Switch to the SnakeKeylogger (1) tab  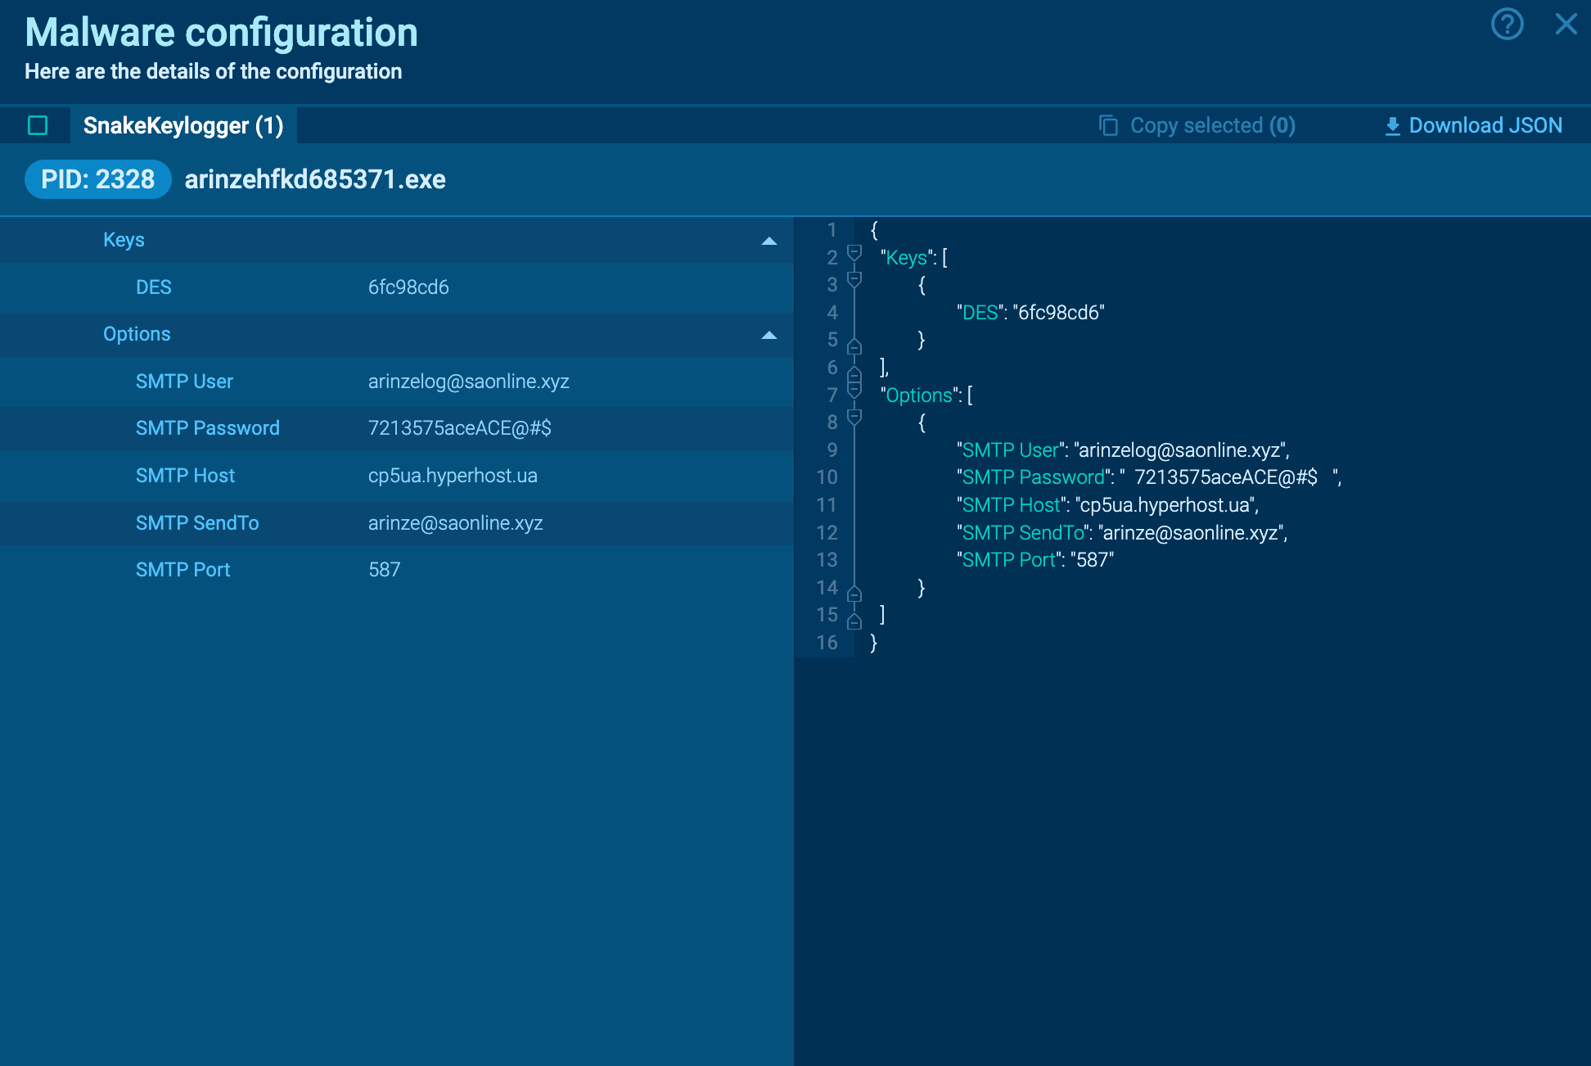[x=183, y=125]
